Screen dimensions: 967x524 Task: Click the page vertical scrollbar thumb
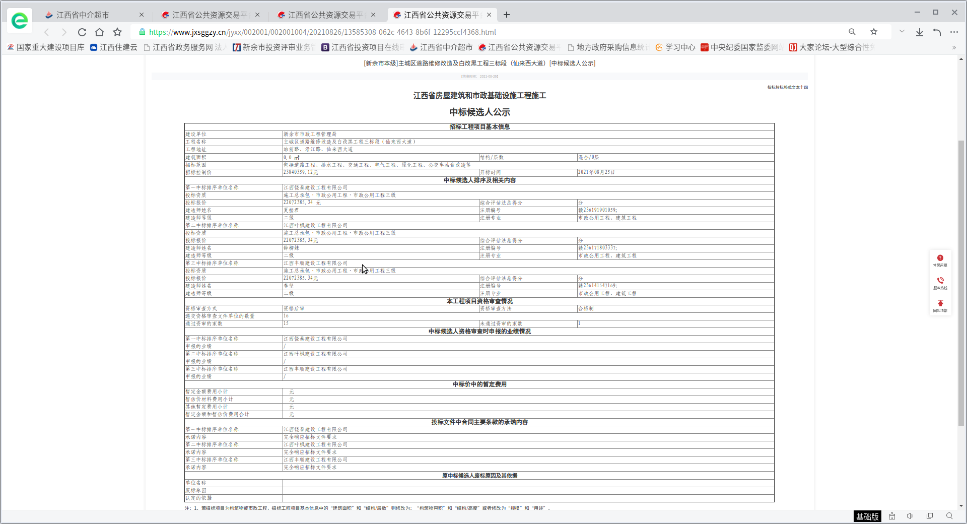pyautogui.click(x=961, y=282)
